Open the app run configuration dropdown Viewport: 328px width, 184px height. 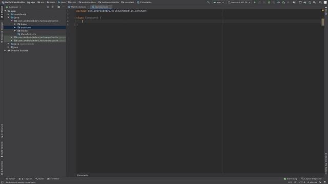coord(219,2)
